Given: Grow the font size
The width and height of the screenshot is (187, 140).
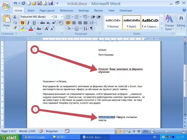Looking at the screenshot, I should point(47,29).
